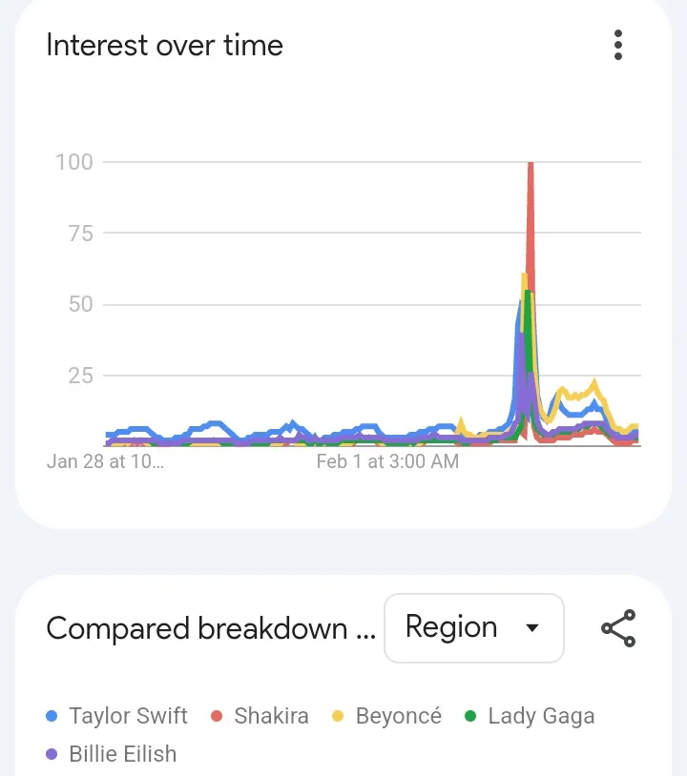Open the Region dropdown
Viewport: 687px width, 776px height.
474,628
